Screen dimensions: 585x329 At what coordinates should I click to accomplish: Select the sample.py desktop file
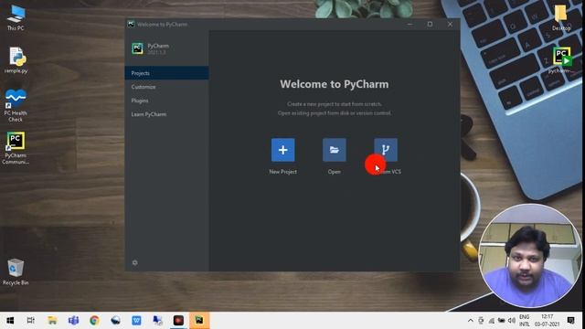coord(16,59)
